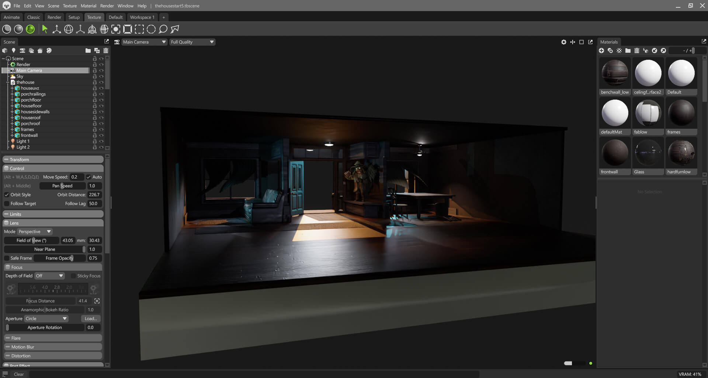Activate the translate gizmo tool

56,29
